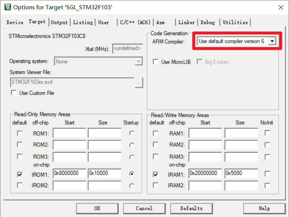Image resolution: width=289 pixels, height=217 pixels.
Task: Click the System Viewer File path field
Action: (x=72, y=82)
